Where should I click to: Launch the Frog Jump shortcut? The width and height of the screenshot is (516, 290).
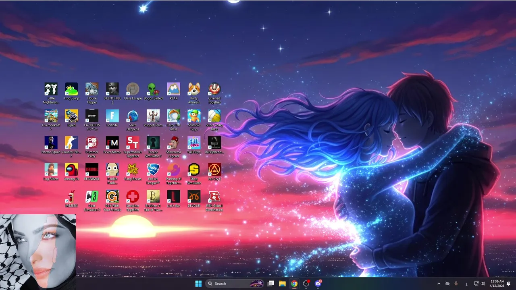(x=71, y=91)
